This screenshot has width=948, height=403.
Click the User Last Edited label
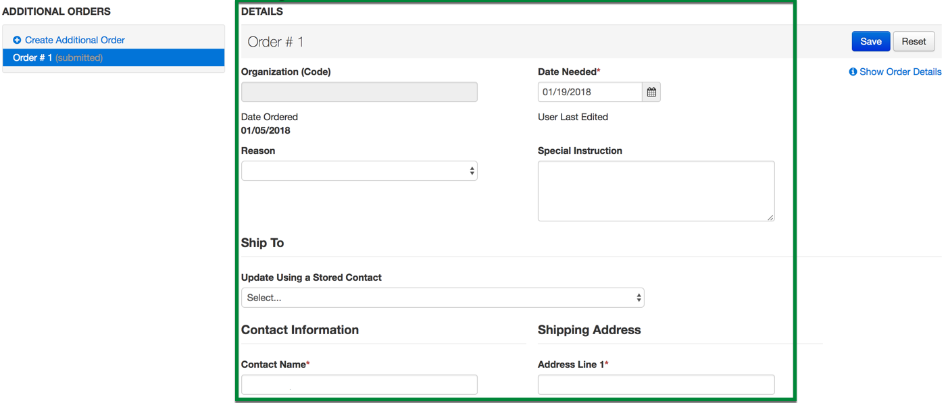click(x=573, y=117)
